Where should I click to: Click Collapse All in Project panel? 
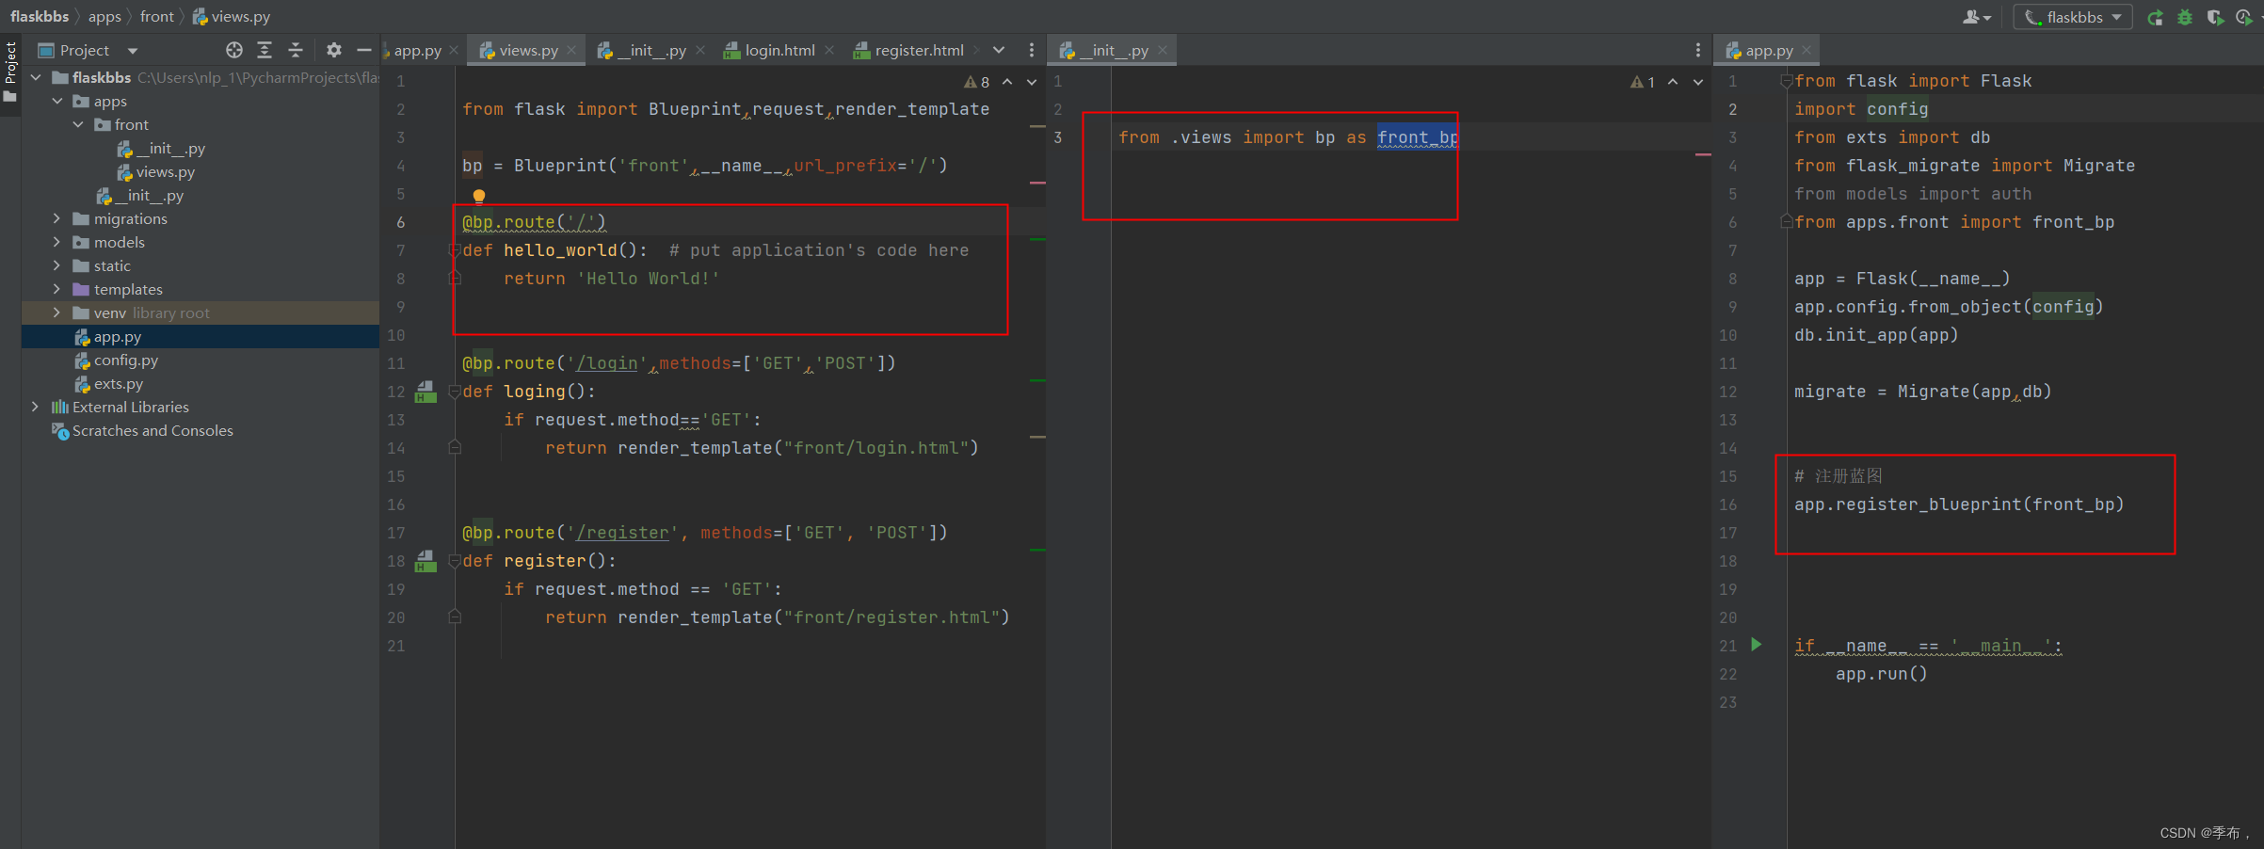pos(296,50)
